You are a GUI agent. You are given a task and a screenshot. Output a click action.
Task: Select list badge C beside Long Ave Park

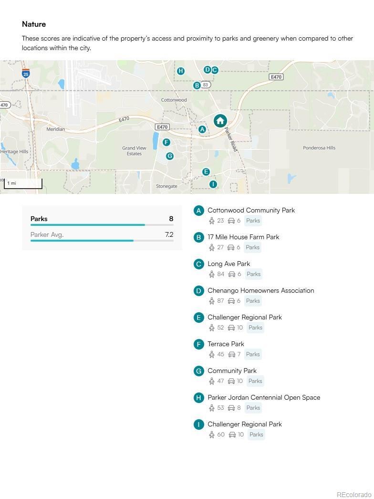point(199,264)
